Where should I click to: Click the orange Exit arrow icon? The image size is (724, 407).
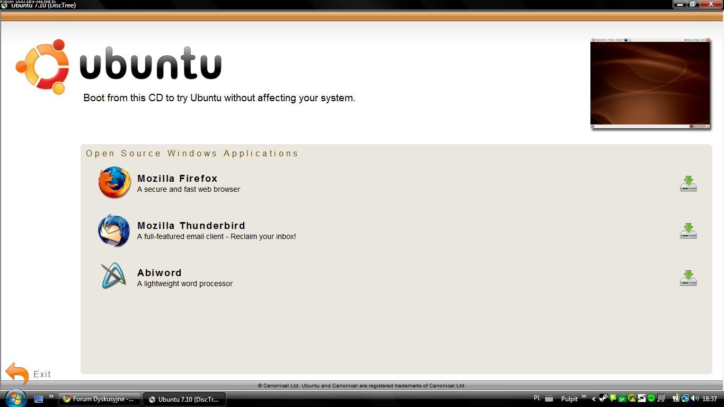pos(17,374)
